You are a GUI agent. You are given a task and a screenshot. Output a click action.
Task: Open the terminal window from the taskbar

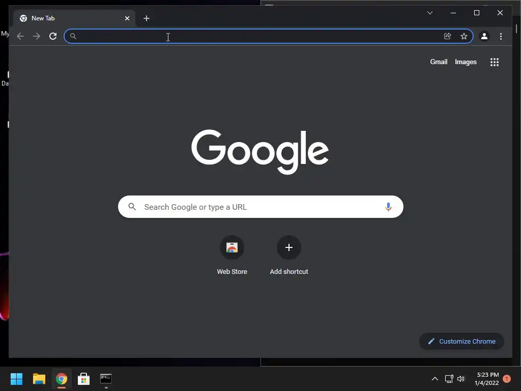[x=106, y=379]
